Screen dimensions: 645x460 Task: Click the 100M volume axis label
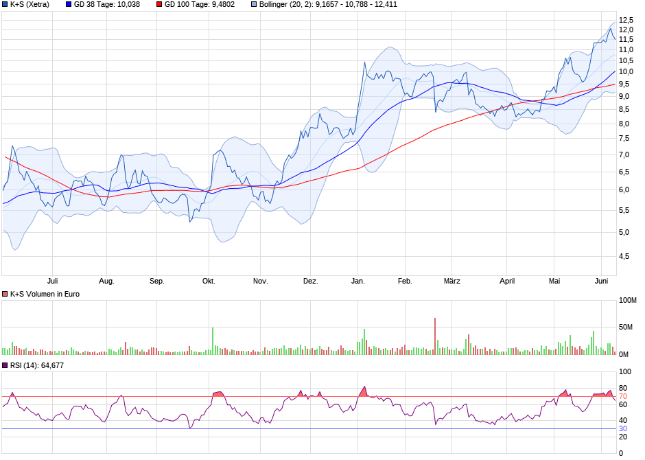[628, 300]
